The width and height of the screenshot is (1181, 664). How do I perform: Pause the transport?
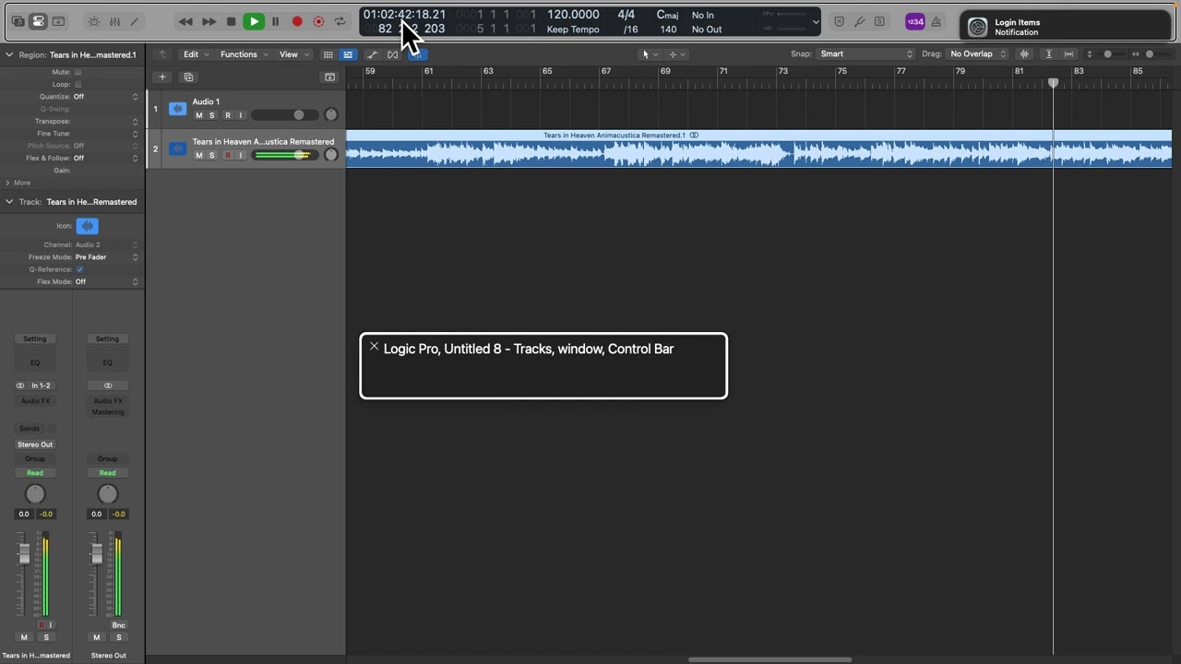275,21
